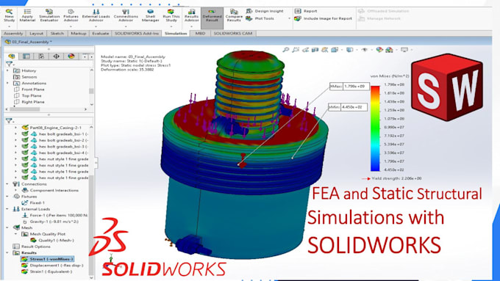Toggle Hide/Show Items eye icon

click(365, 50)
